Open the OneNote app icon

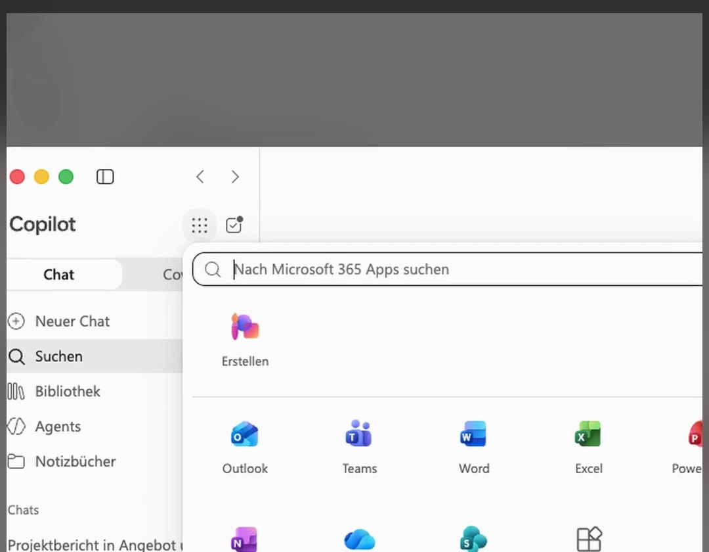tap(245, 540)
